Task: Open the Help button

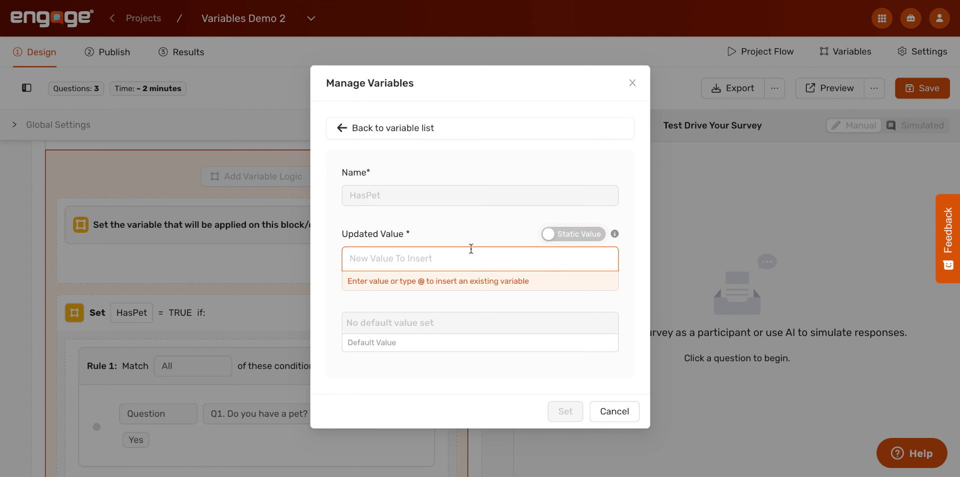Action: click(x=911, y=453)
